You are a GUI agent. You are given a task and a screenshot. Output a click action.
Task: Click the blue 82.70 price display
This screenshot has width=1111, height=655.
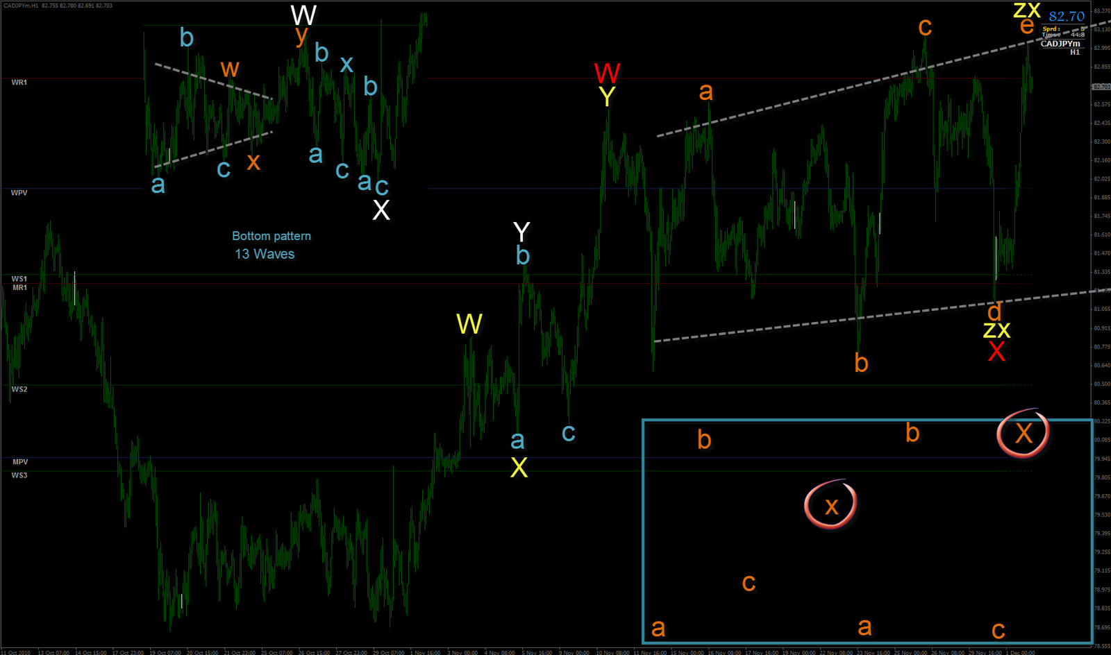point(1067,16)
